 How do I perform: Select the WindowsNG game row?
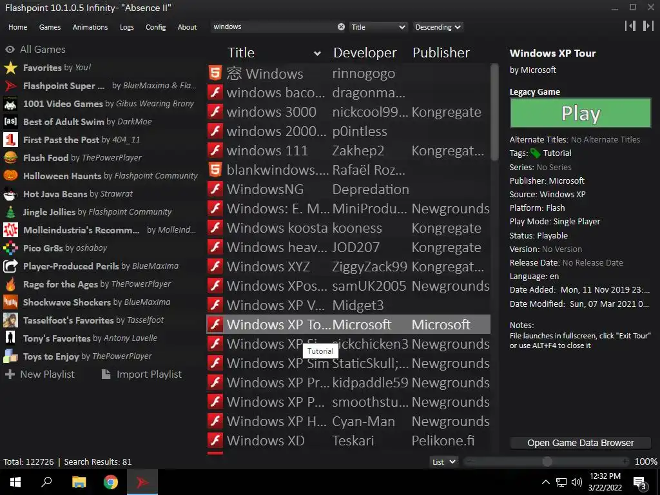(348, 189)
